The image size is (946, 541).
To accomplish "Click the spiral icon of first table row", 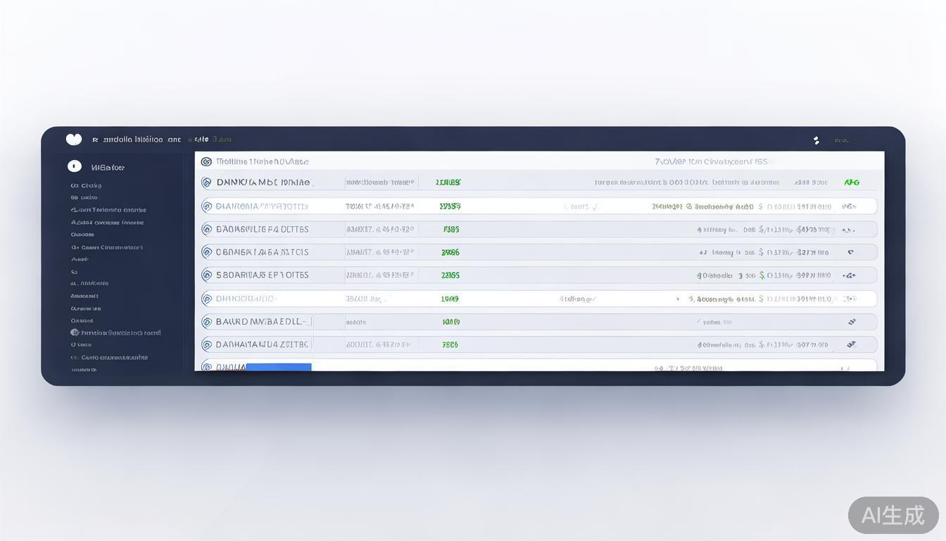I will [x=207, y=182].
